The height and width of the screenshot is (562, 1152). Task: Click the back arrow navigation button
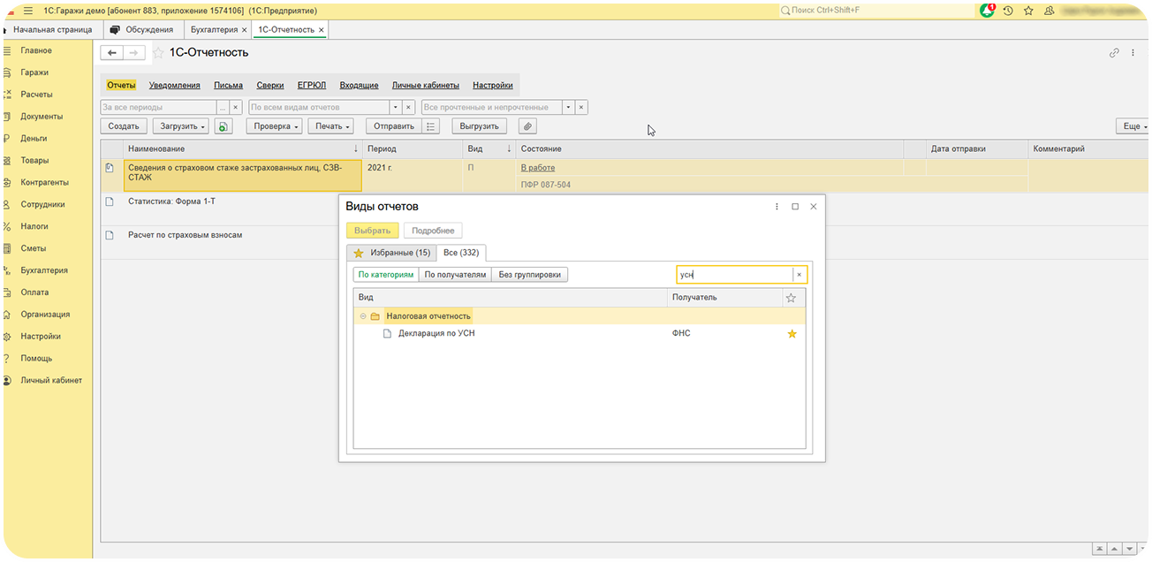112,53
